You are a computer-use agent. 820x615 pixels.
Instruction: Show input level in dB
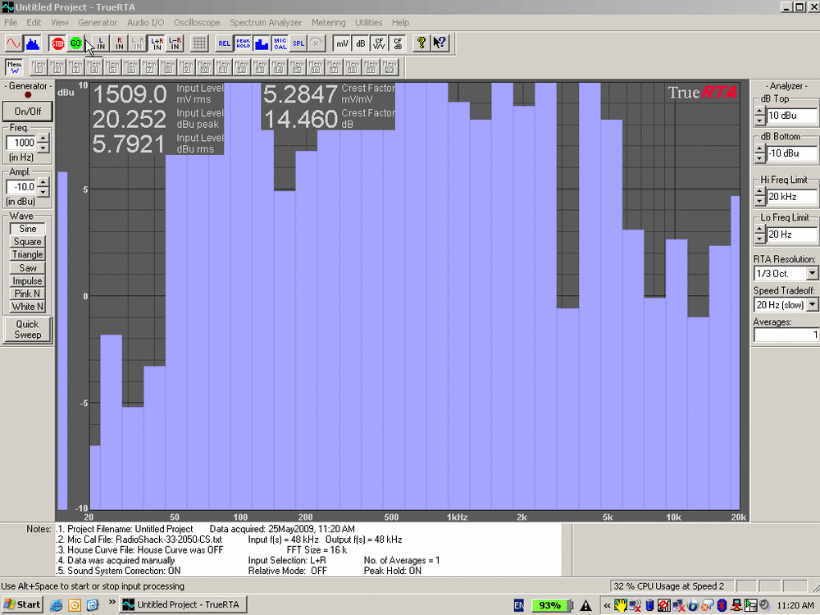[x=360, y=43]
